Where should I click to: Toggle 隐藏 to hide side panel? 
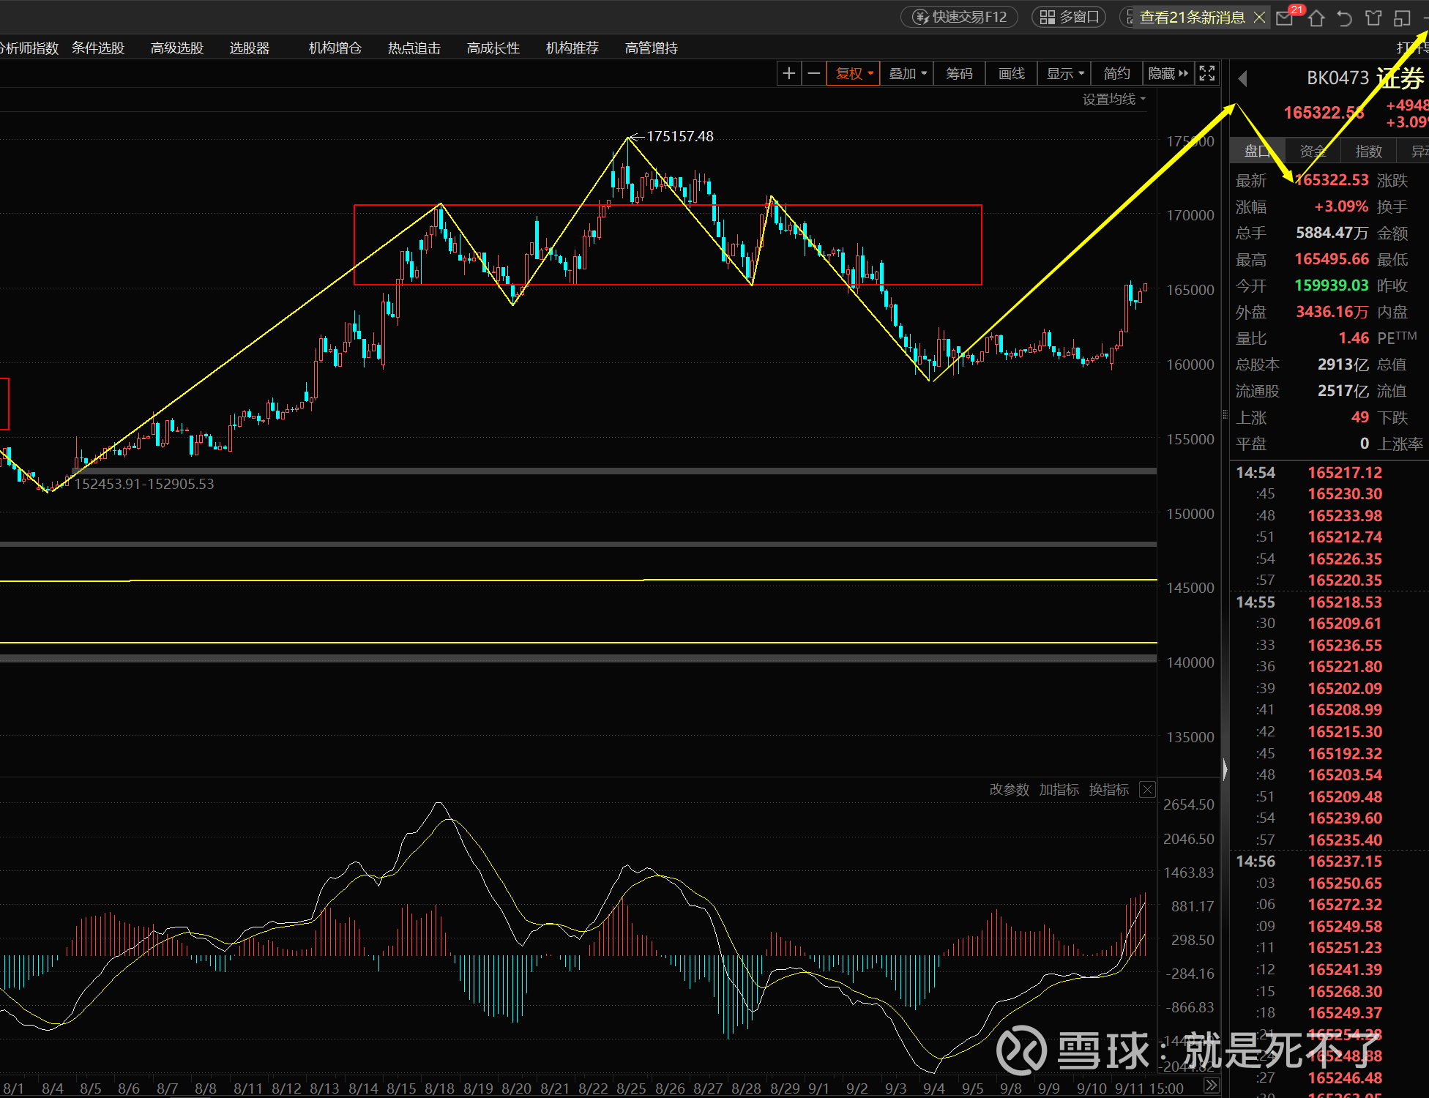pyautogui.click(x=1168, y=73)
